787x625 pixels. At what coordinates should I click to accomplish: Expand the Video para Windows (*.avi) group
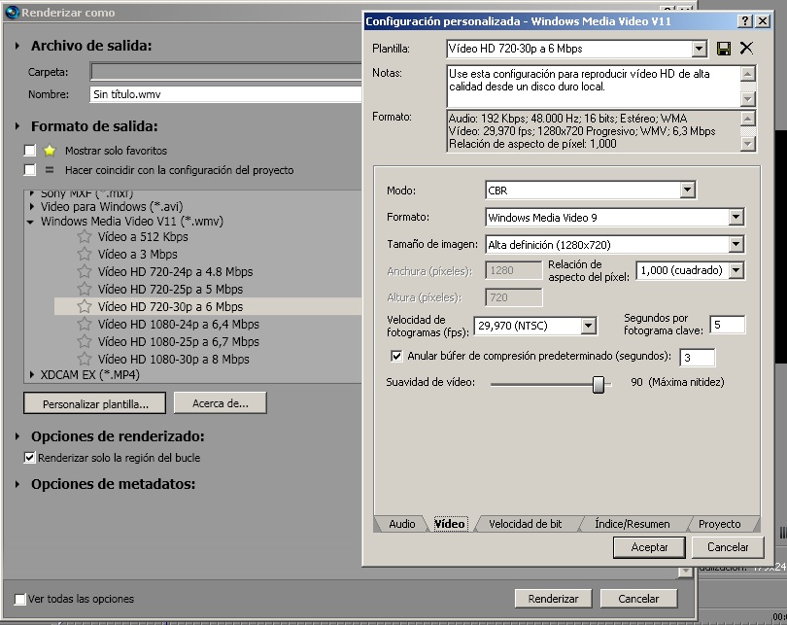click(32, 206)
